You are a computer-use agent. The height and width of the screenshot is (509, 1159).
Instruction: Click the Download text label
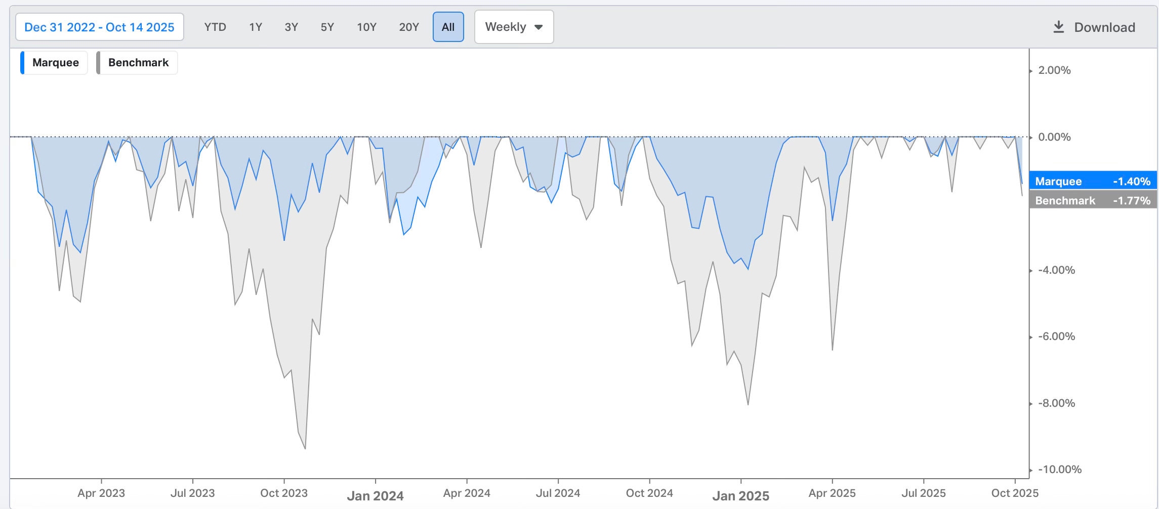pos(1105,27)
